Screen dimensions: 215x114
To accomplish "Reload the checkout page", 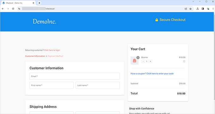I will pyautogui.click(x=13, y=9).
